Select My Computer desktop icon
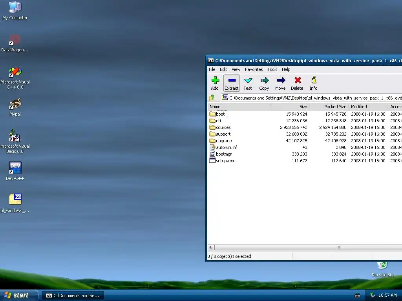402x301 pixels. [15, 11]
